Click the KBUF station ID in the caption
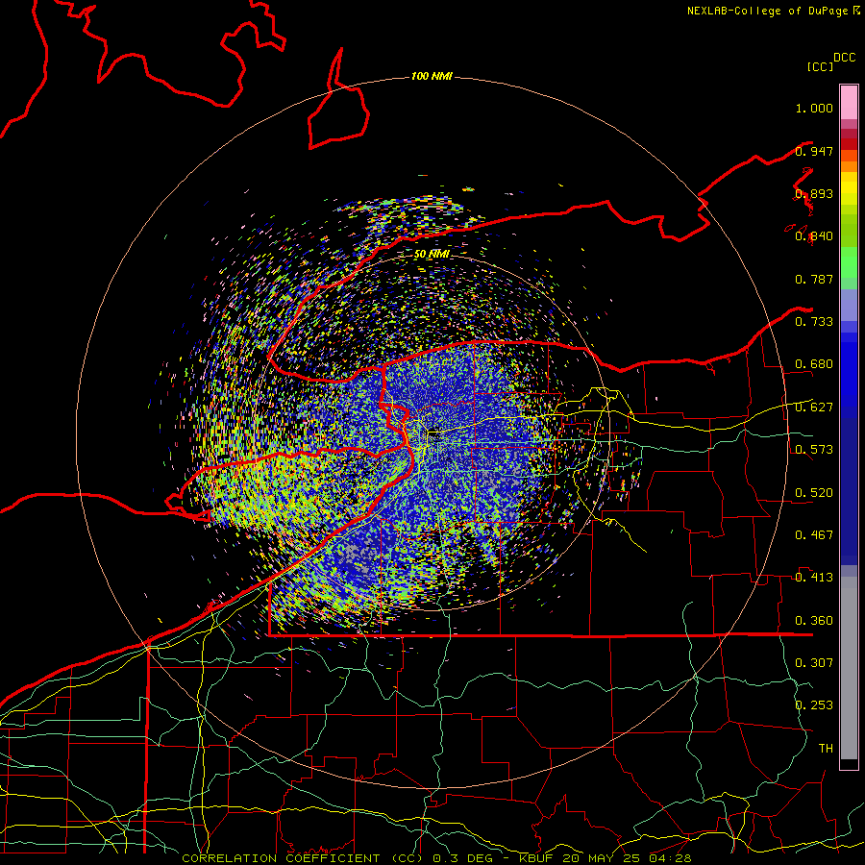This screenshot has width=865, height=865. [535, 858]
